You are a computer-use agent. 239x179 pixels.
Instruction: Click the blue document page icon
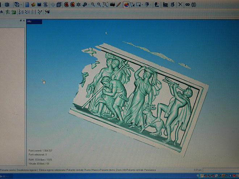27,5
